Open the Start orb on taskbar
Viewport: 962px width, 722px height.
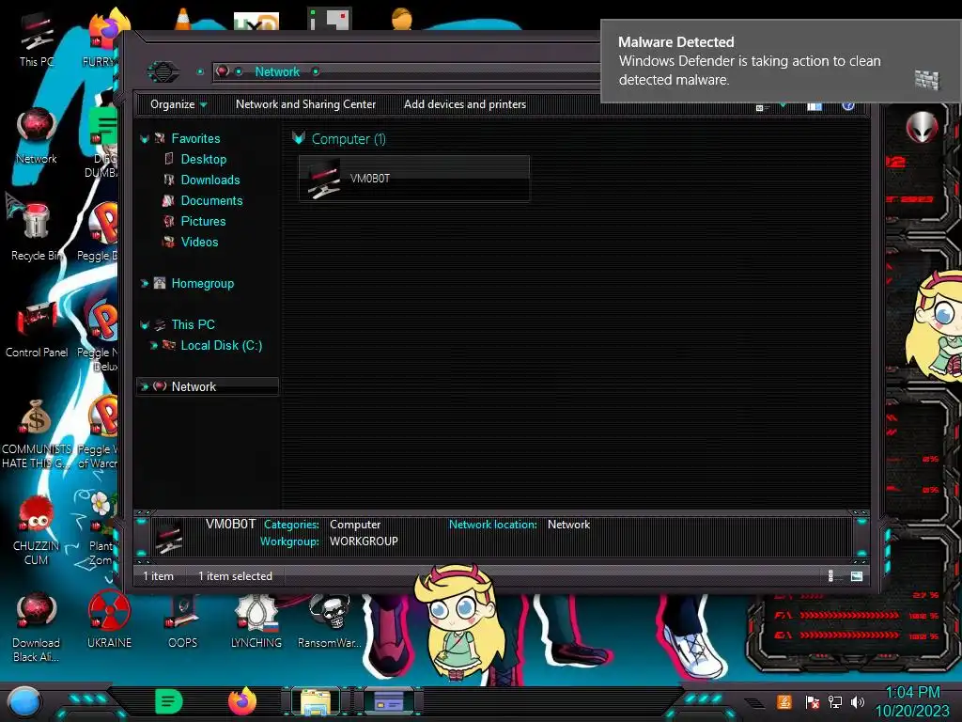pos(24,701)
